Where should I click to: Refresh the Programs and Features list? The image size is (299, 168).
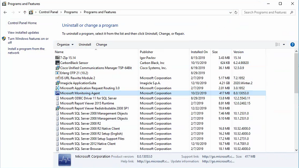(236, 12)
